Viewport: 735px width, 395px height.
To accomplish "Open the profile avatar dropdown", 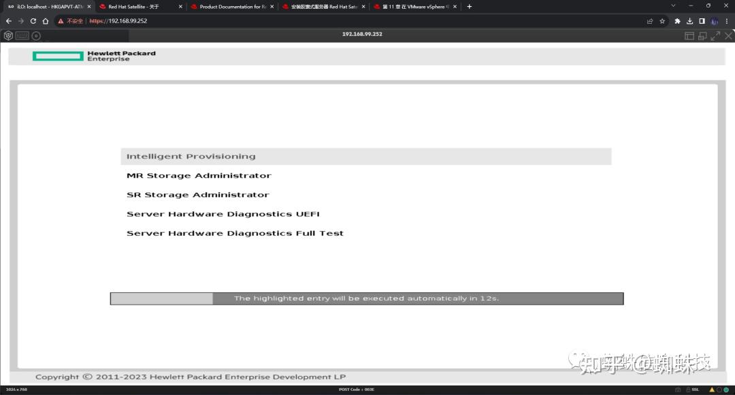I will (715, 20).
